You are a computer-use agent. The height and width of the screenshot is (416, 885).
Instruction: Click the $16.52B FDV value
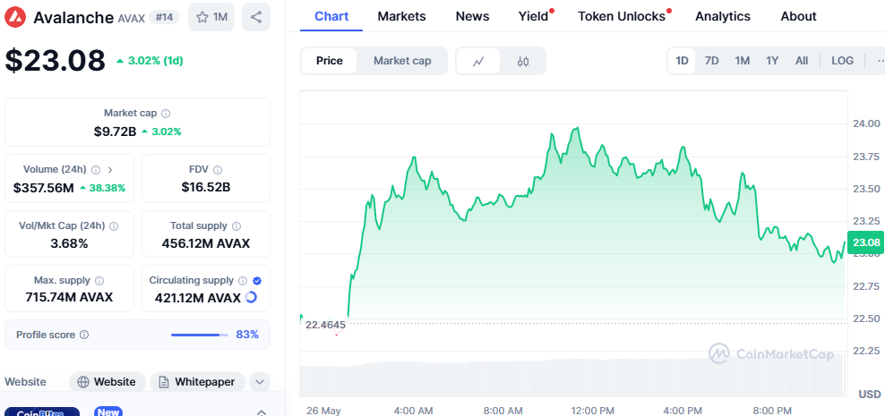tap(205, 188)
